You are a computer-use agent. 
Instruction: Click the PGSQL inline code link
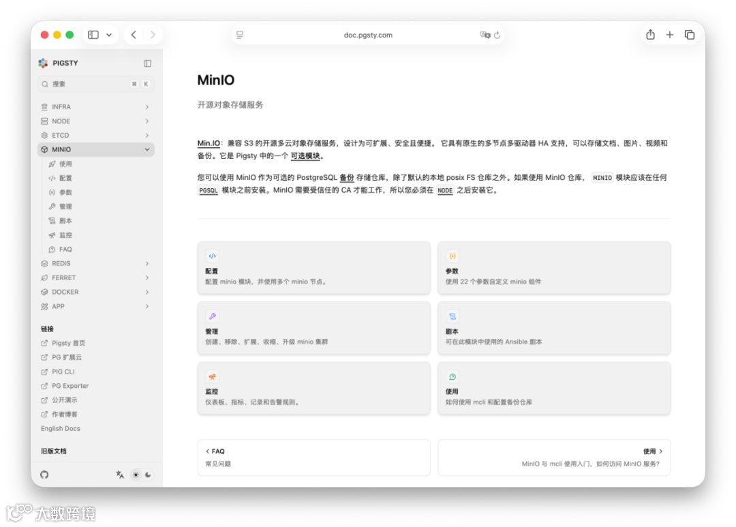click(x=208, y=190)
